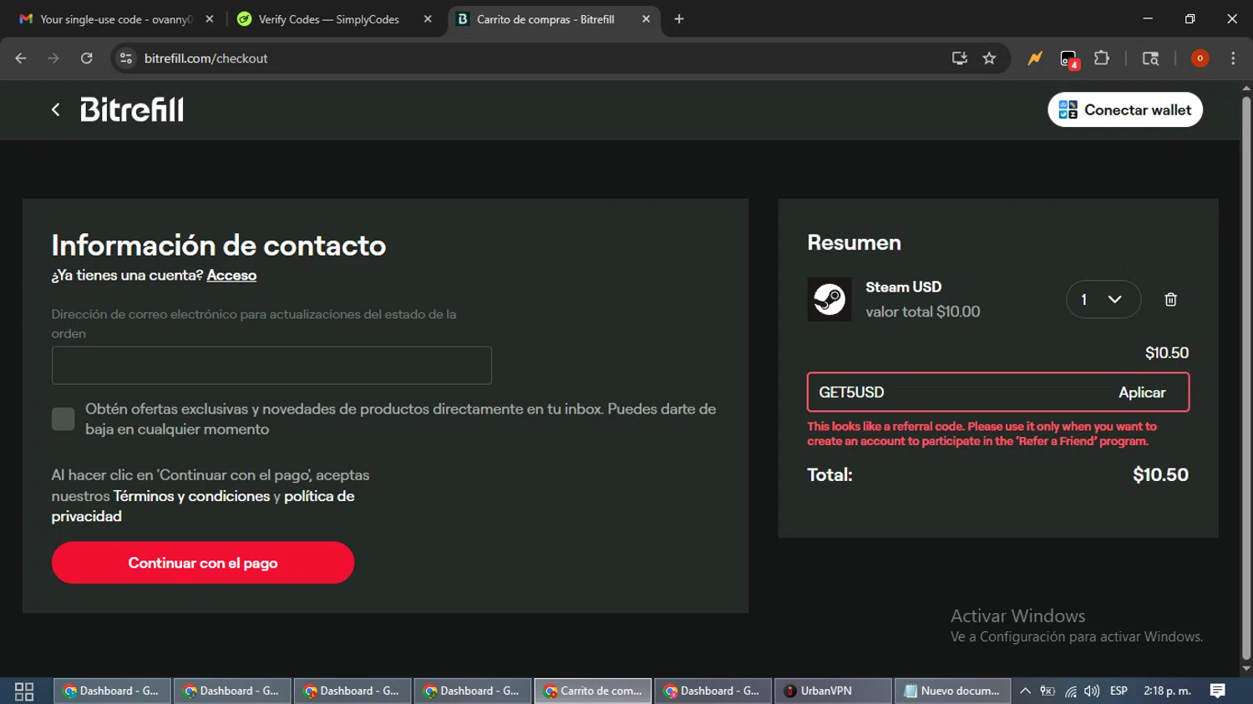Open UrbanVPN from the taskbar
This screenshot has height=704, width=1253.
point(833,691)
